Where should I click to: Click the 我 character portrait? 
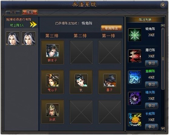click(81, 80)
